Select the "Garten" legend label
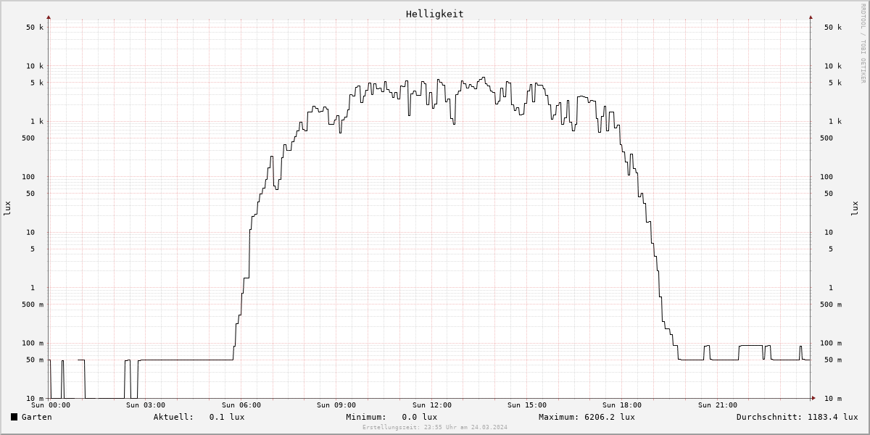 coord(36,417)
